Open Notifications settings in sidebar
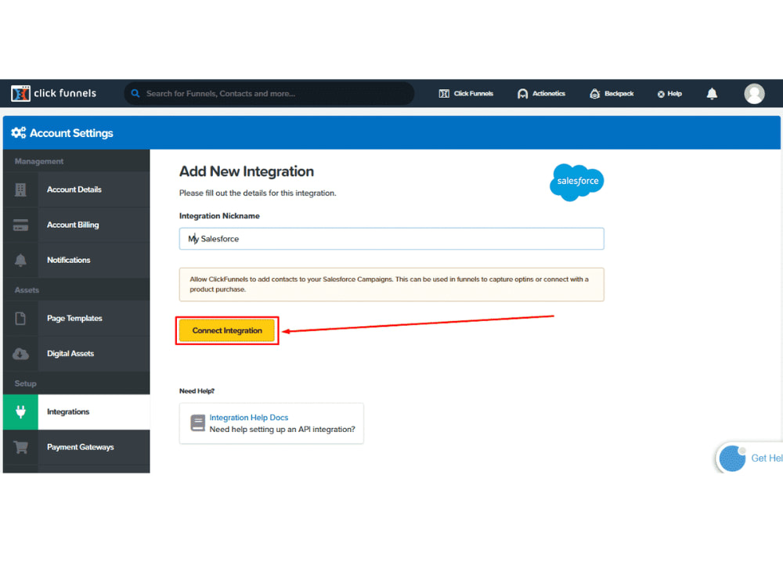 click(76, 260)
